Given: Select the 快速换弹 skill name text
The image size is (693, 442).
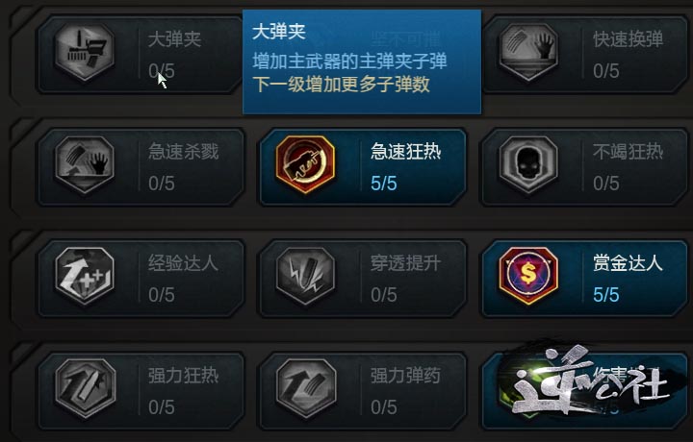Looking at the screenshot, I should click(x=628, y=39).
